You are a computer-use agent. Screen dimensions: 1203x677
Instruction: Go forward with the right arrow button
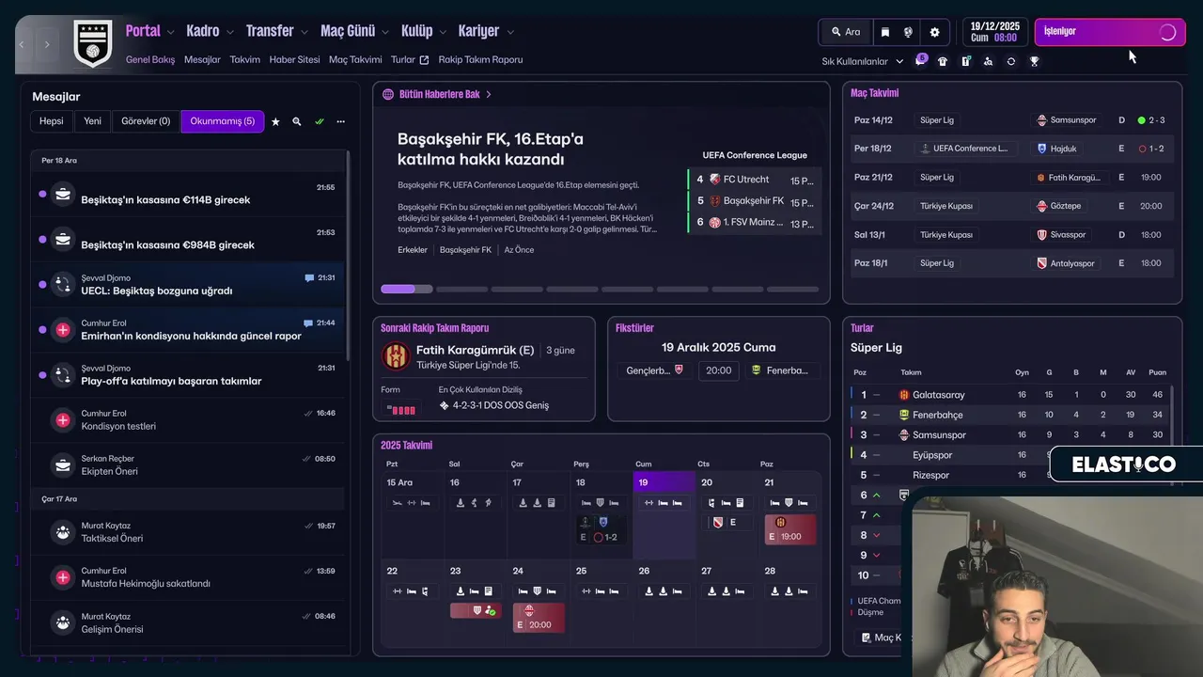tap(47, 44)
